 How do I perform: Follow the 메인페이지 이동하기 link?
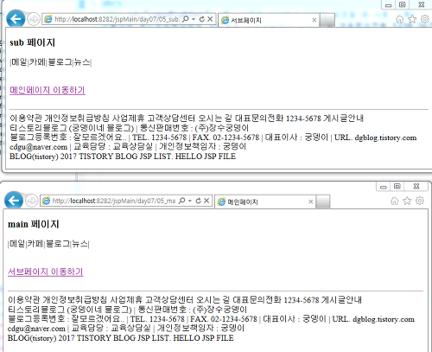tap(48, 90)
